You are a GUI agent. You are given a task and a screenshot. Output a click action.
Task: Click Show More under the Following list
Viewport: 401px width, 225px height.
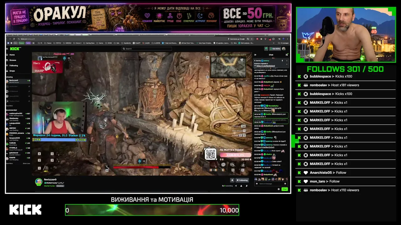click(9, 106)
